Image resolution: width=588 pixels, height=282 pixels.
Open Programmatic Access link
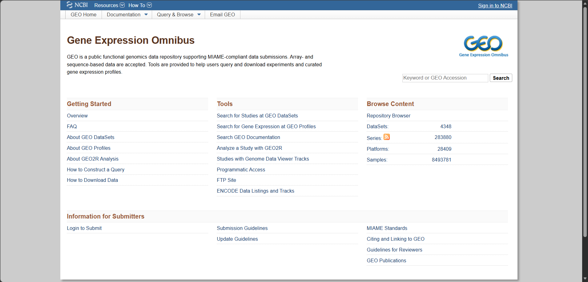(x=241, y=170)
